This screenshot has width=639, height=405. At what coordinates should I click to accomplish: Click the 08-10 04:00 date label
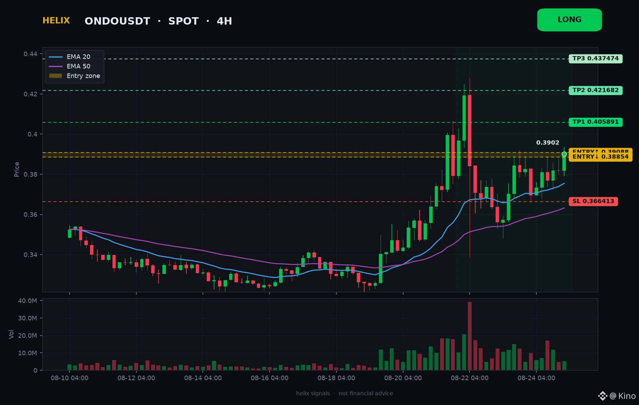[70, 378]
